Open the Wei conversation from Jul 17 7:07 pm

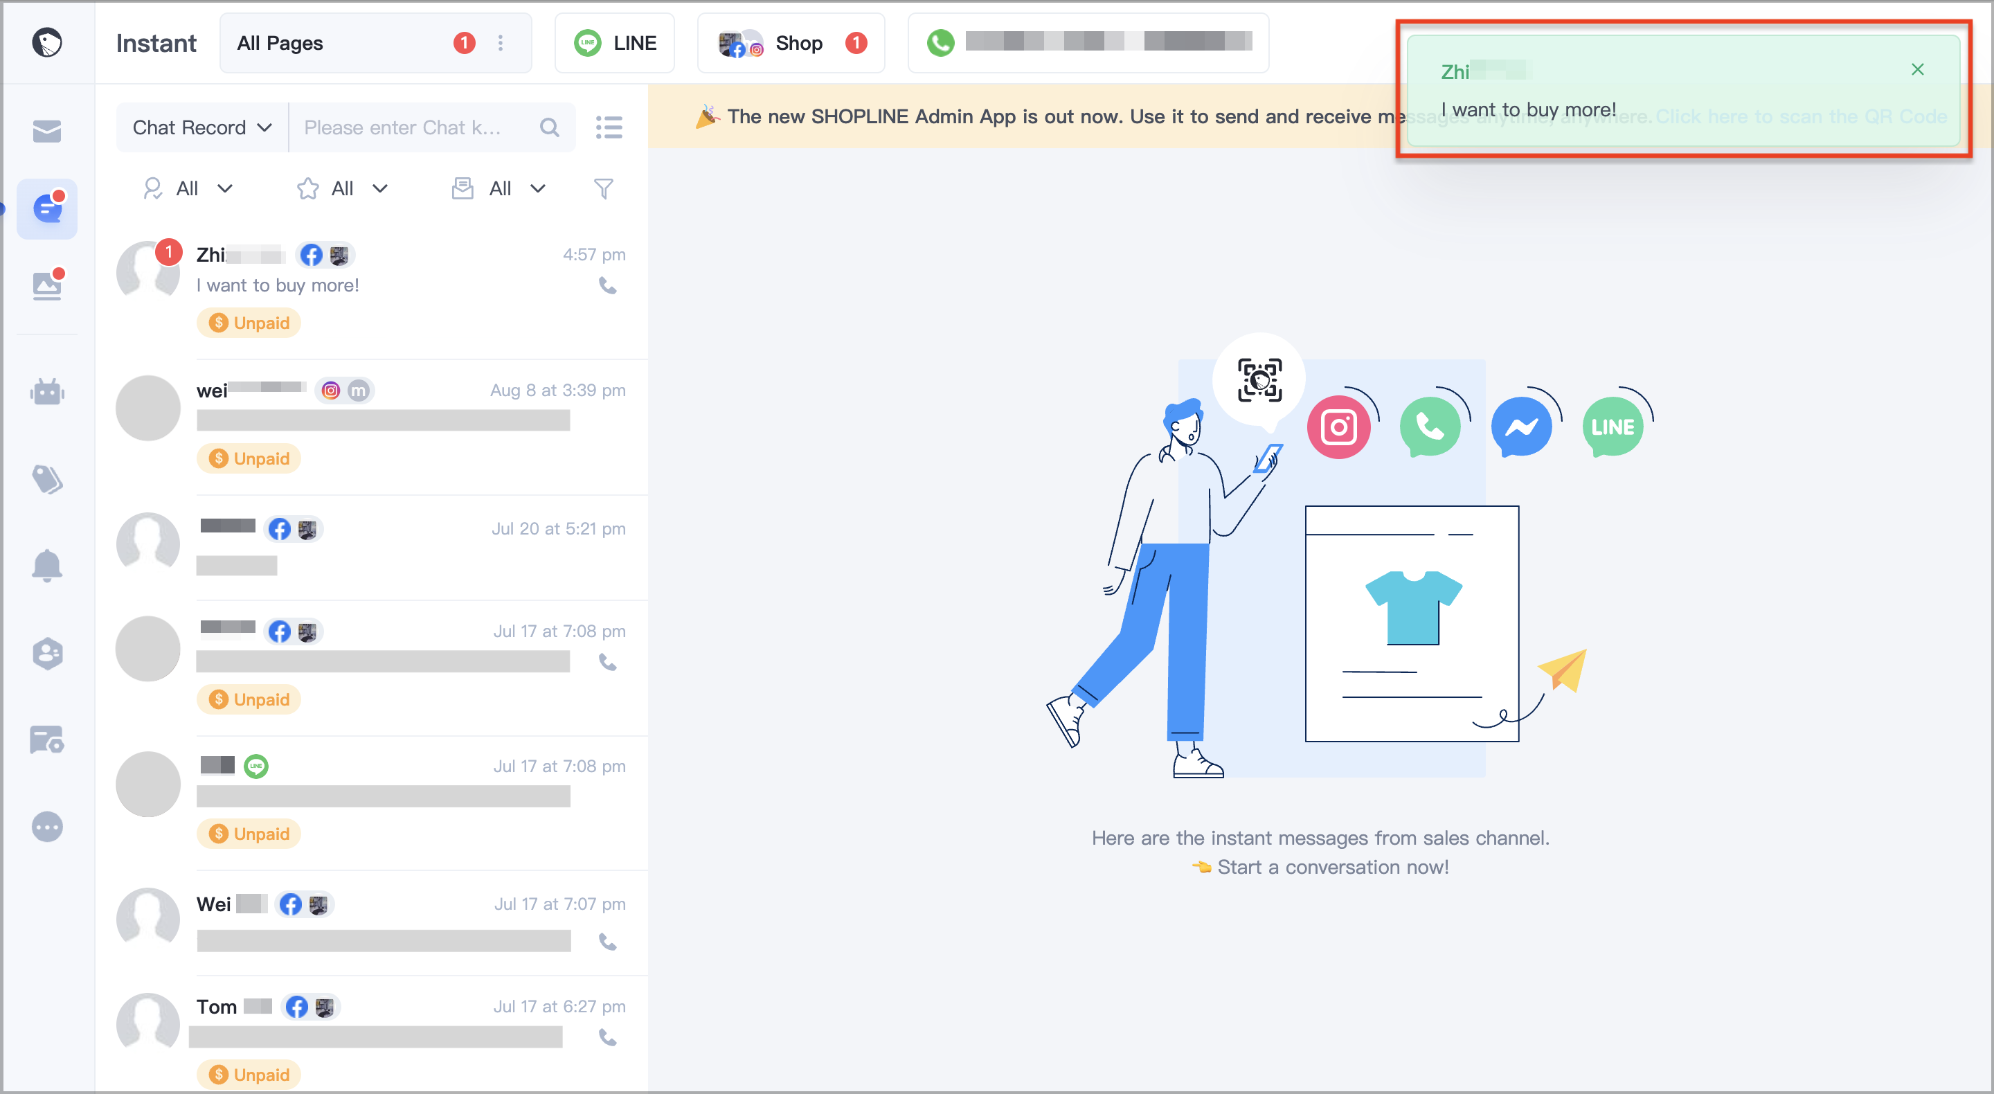click(372, 923)
